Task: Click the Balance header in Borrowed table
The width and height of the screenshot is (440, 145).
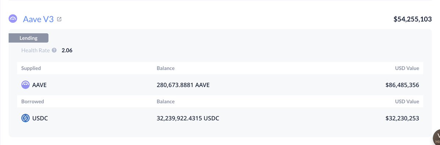Action: pos(166,102)
